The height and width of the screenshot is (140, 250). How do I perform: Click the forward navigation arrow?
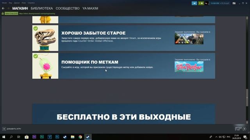point(8,8)
